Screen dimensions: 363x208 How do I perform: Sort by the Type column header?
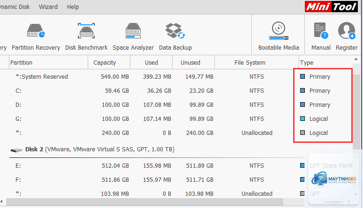[x=326, y=62]
